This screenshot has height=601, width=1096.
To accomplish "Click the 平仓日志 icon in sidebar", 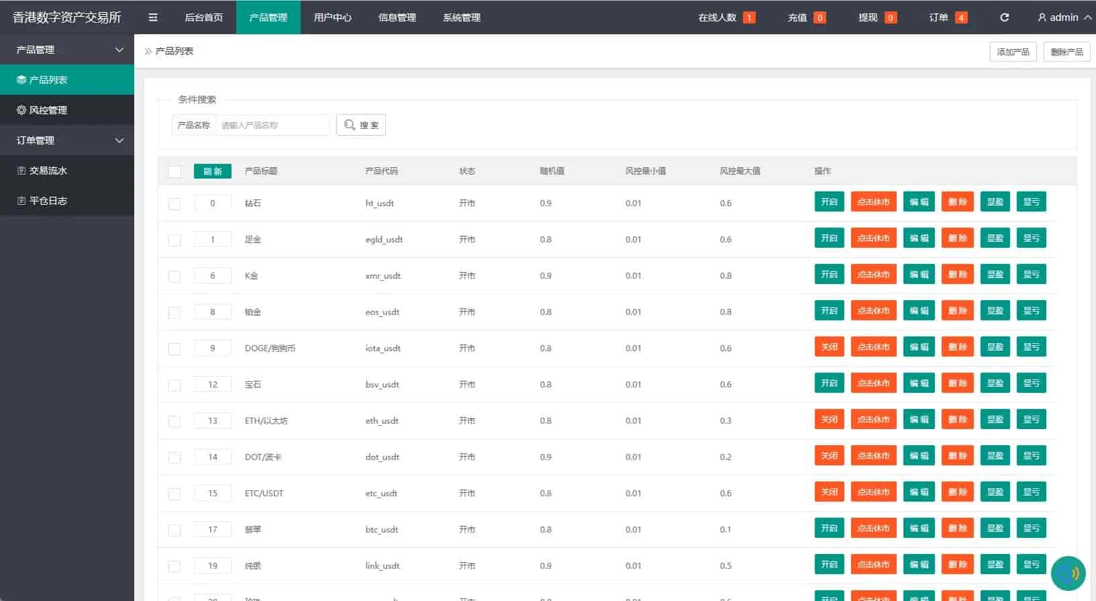I will (x=21, y=201).
